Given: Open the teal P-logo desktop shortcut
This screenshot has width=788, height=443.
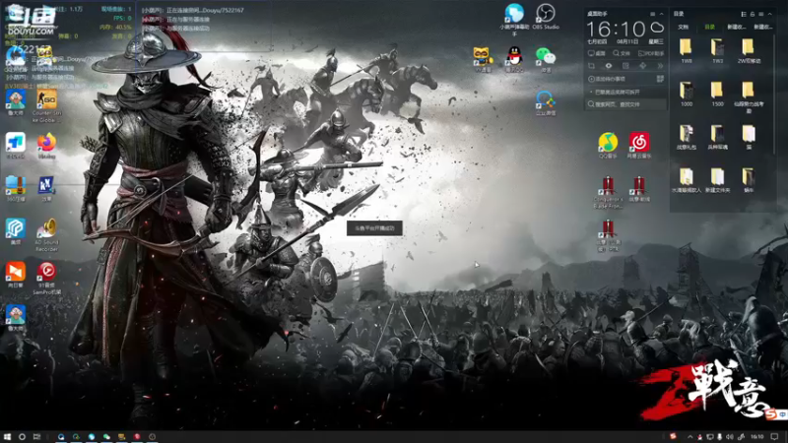Looking at the screenshot, I should [x=16, y=228].
